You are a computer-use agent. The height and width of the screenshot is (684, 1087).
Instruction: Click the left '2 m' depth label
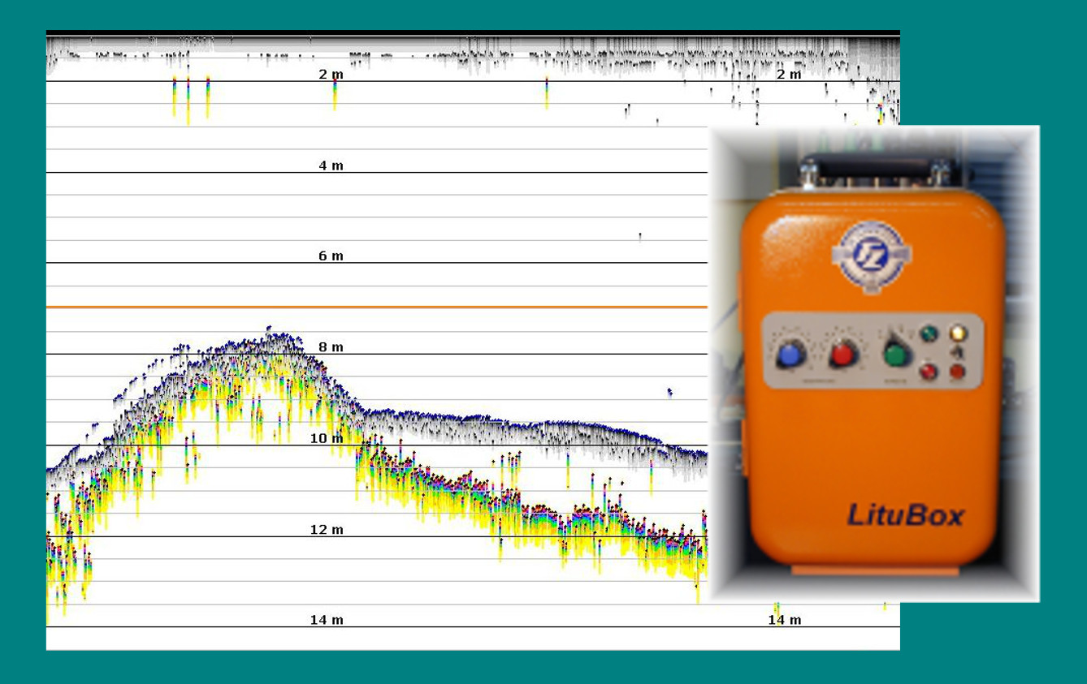coord(331,74)
